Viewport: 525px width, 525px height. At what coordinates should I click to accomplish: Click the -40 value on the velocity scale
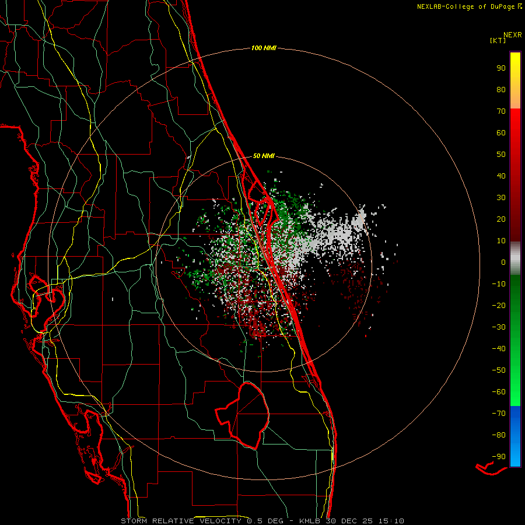[499, 349]
